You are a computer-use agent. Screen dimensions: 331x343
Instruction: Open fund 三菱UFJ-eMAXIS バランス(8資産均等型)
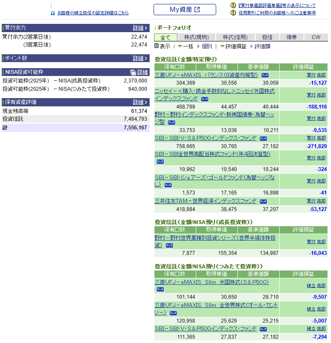tap(206, 75)
